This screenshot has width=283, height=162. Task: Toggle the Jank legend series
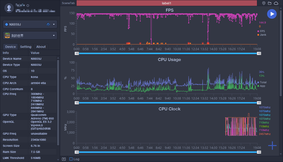click(261, 35)
